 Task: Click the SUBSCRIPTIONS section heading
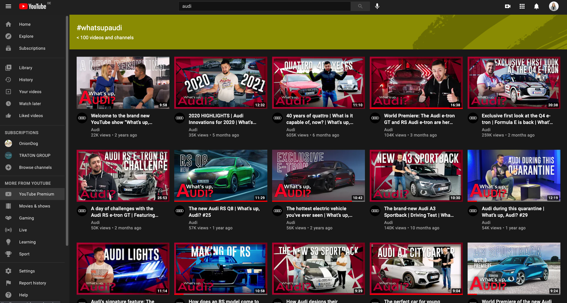click(x=22, y=133)
